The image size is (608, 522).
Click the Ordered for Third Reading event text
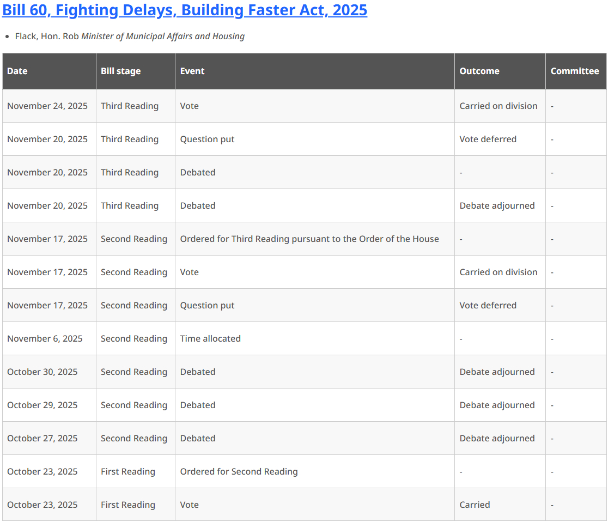(x=309, y=239)
